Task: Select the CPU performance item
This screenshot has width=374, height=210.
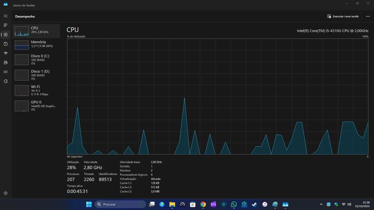Action: pos(36,31)
